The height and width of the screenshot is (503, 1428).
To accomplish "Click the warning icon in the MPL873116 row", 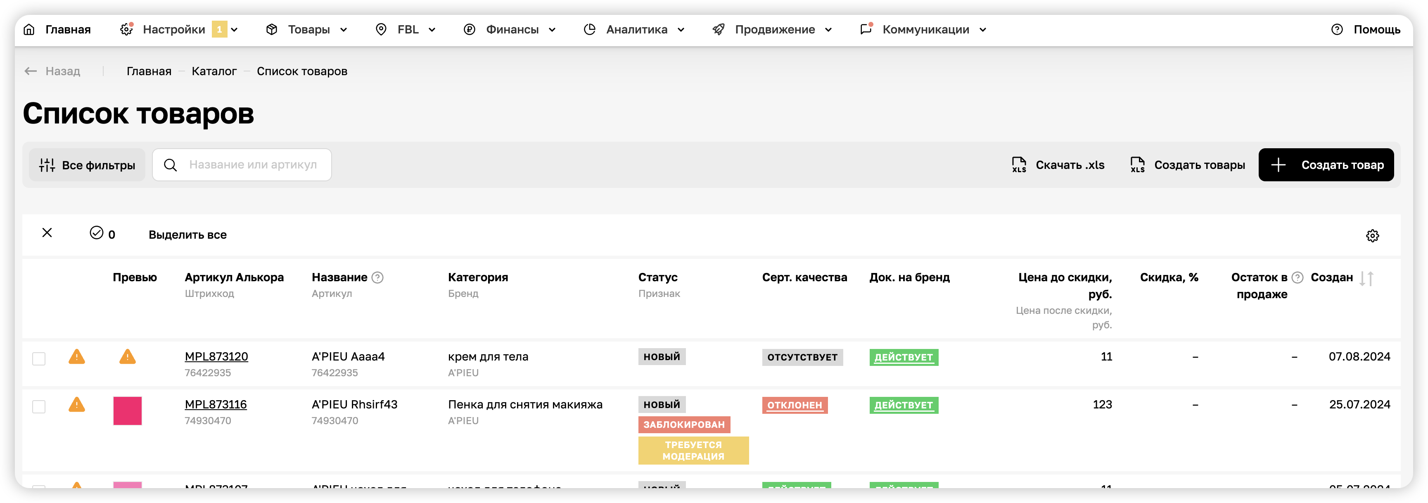I will tap(76, 404).
